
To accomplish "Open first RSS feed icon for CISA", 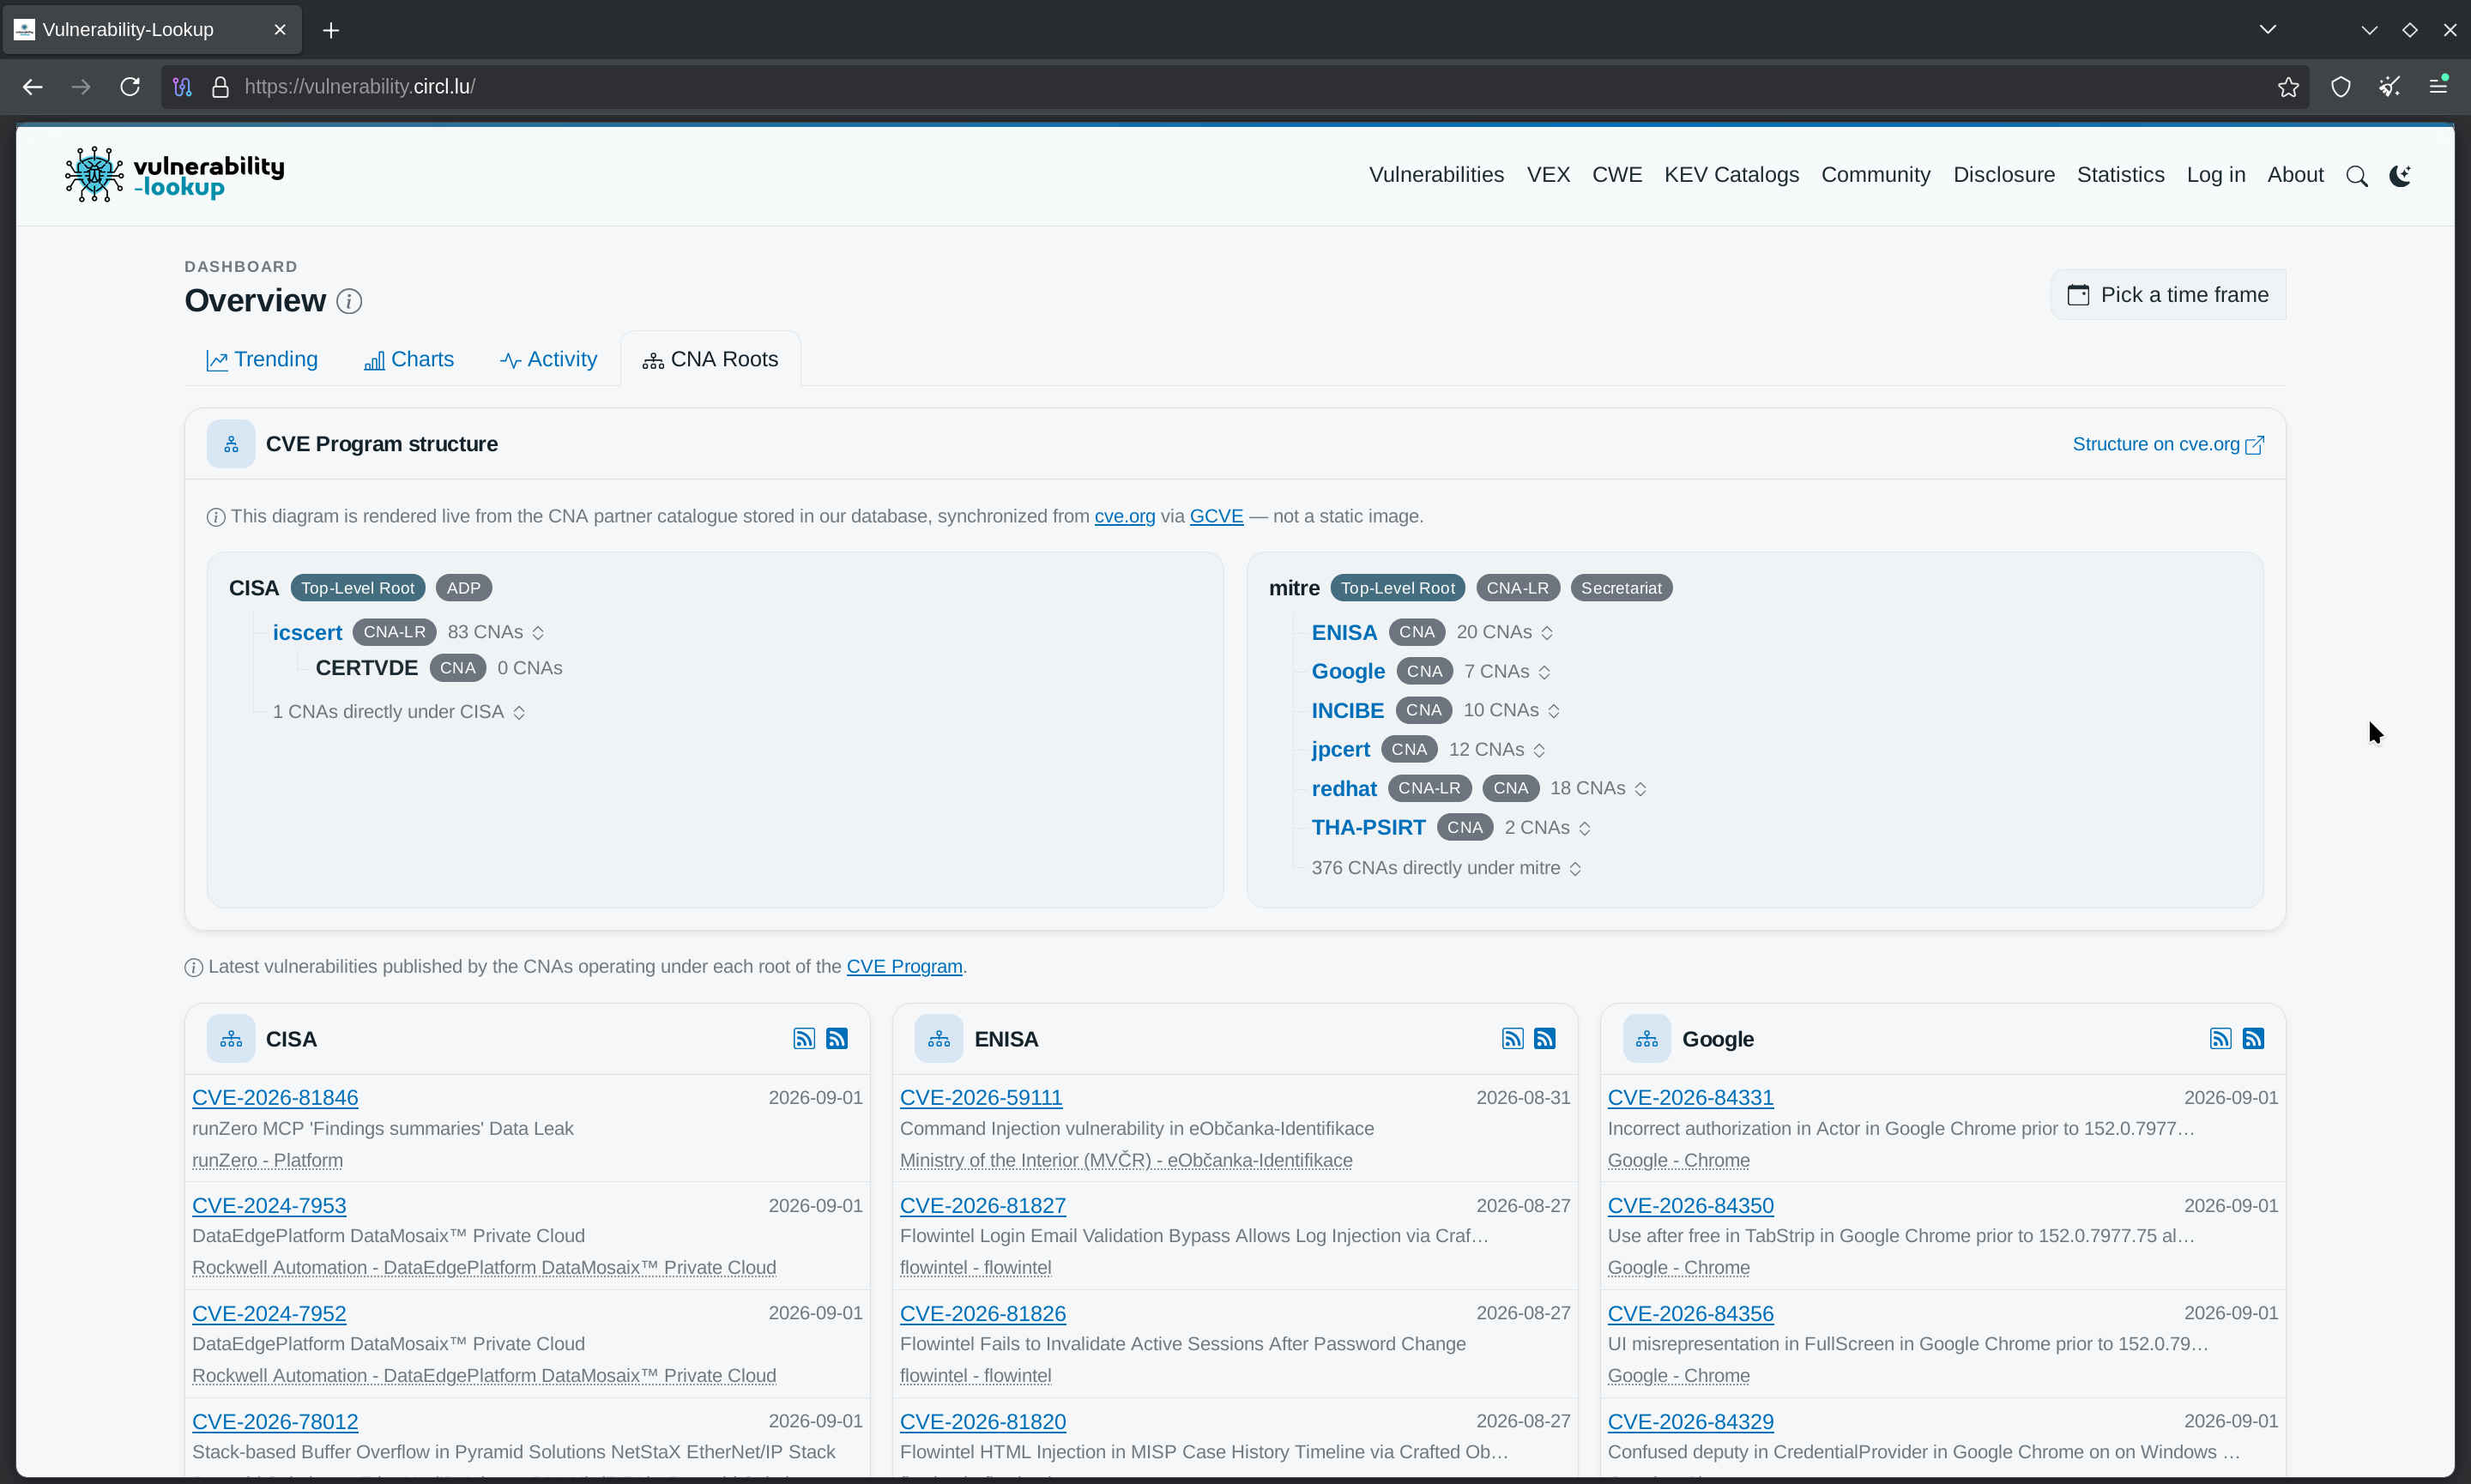I will click(804, 1039).
